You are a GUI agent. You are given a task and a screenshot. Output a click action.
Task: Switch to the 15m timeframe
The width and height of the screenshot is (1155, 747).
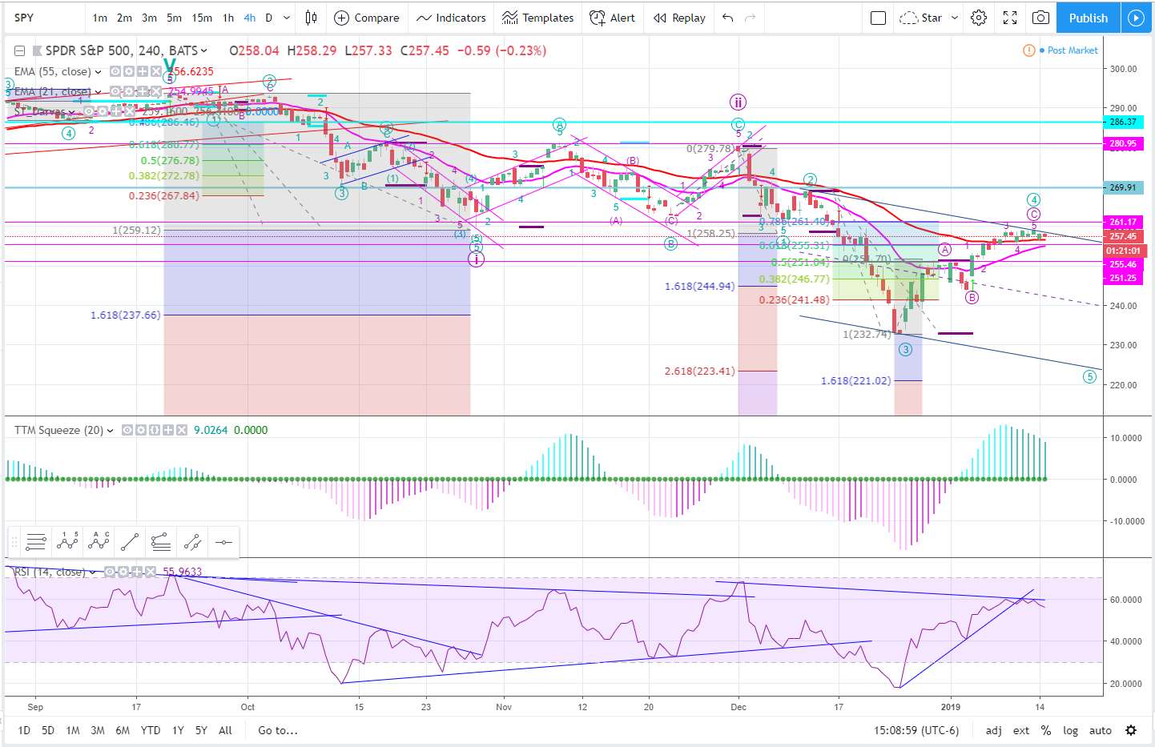tap(202, 18)
